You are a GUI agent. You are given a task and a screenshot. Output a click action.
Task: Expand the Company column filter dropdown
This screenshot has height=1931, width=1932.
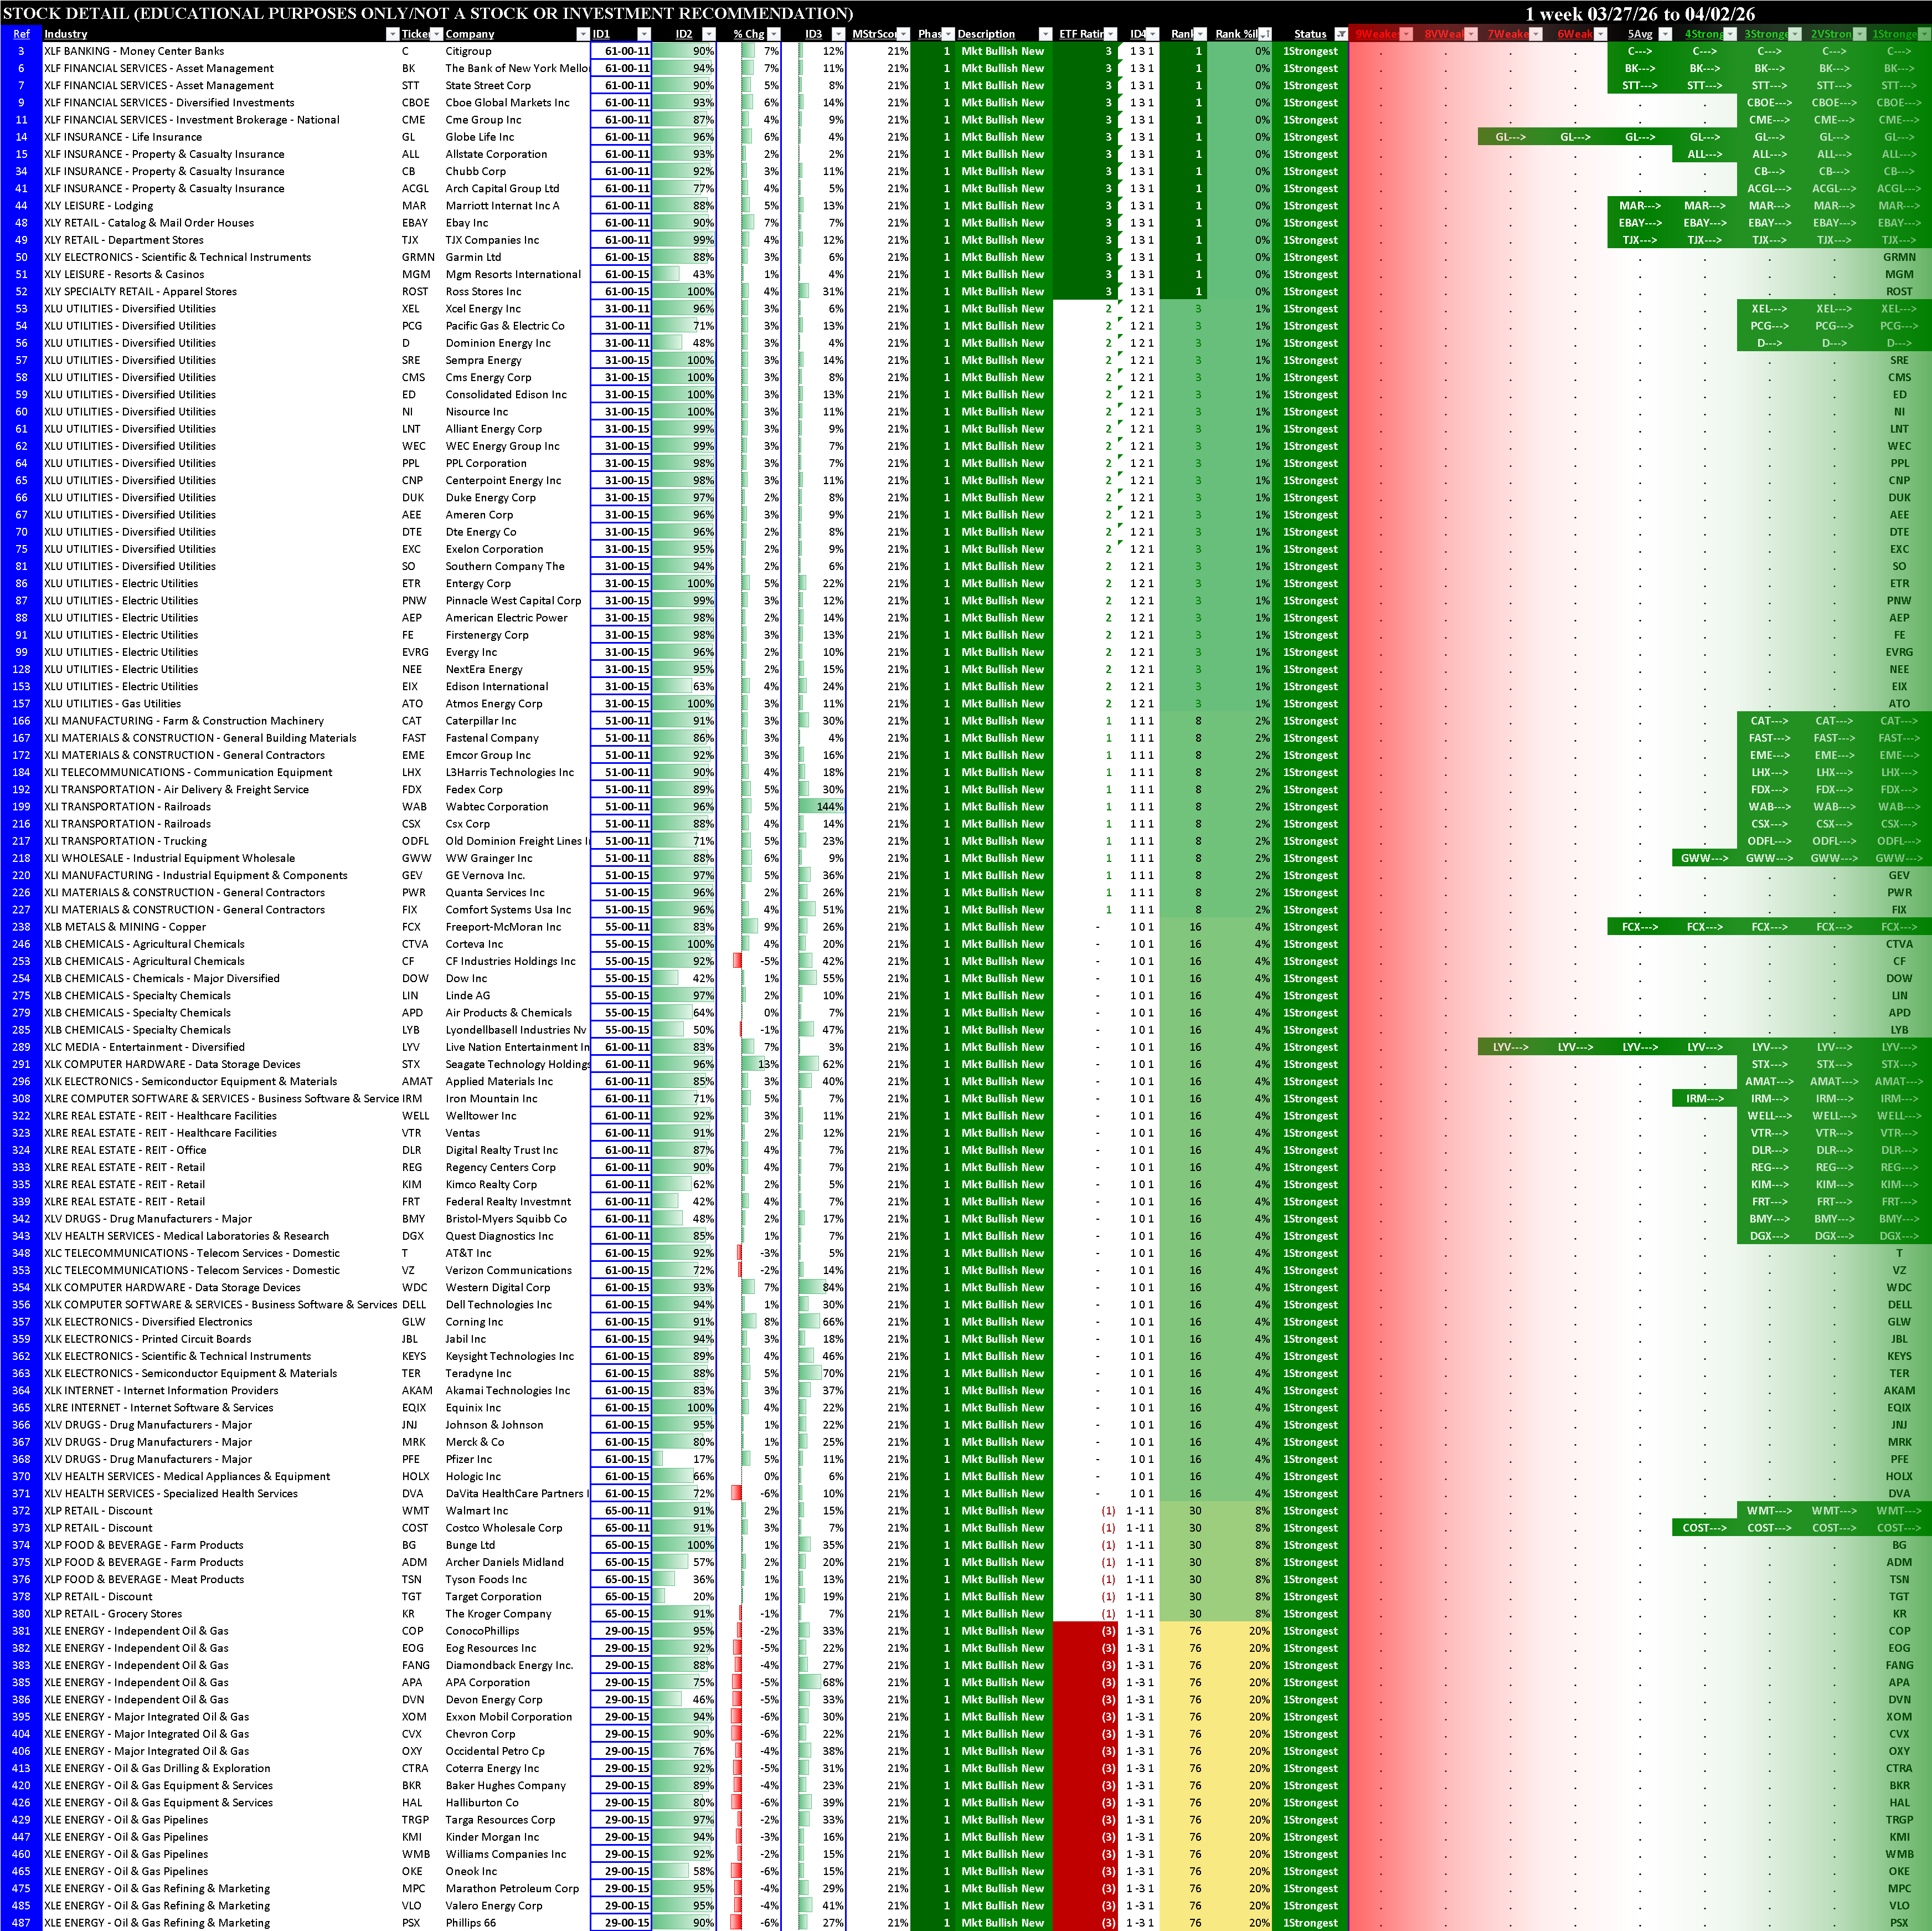pos(583,34)
